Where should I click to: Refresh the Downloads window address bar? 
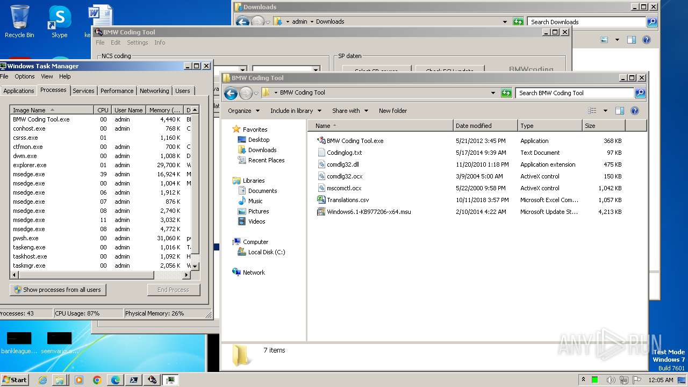point(518,22)
